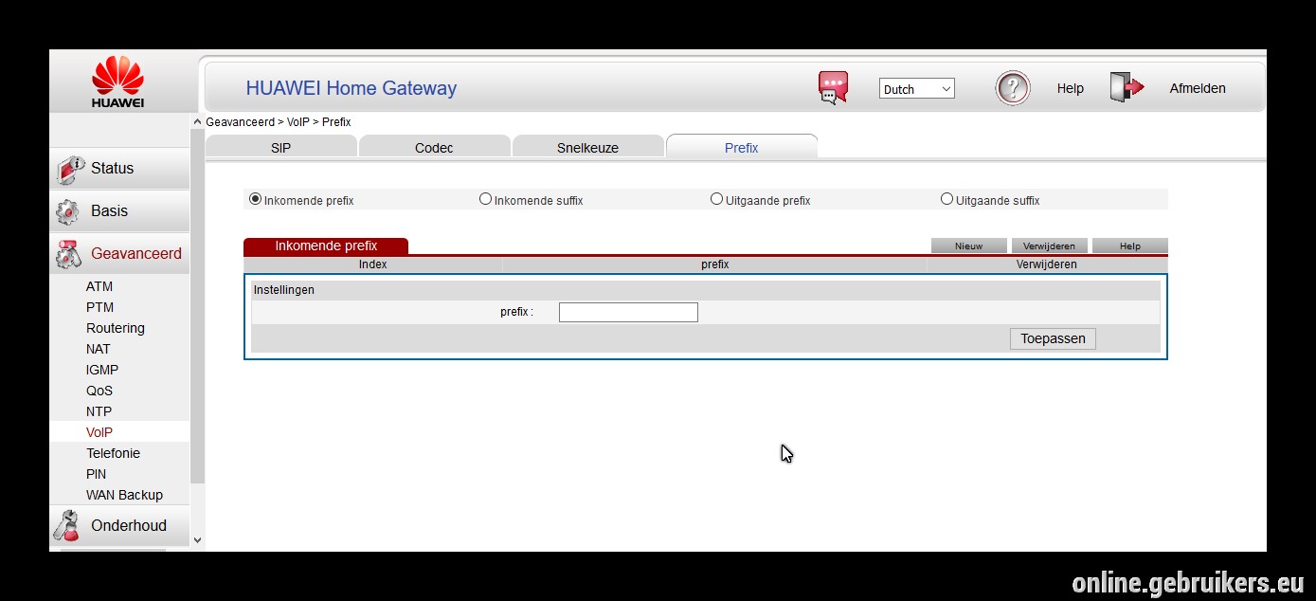Viewport: 1316px width, 601px height.
Task: Click sidebar scroll down arrow
Action: click(x=197, y=539)
